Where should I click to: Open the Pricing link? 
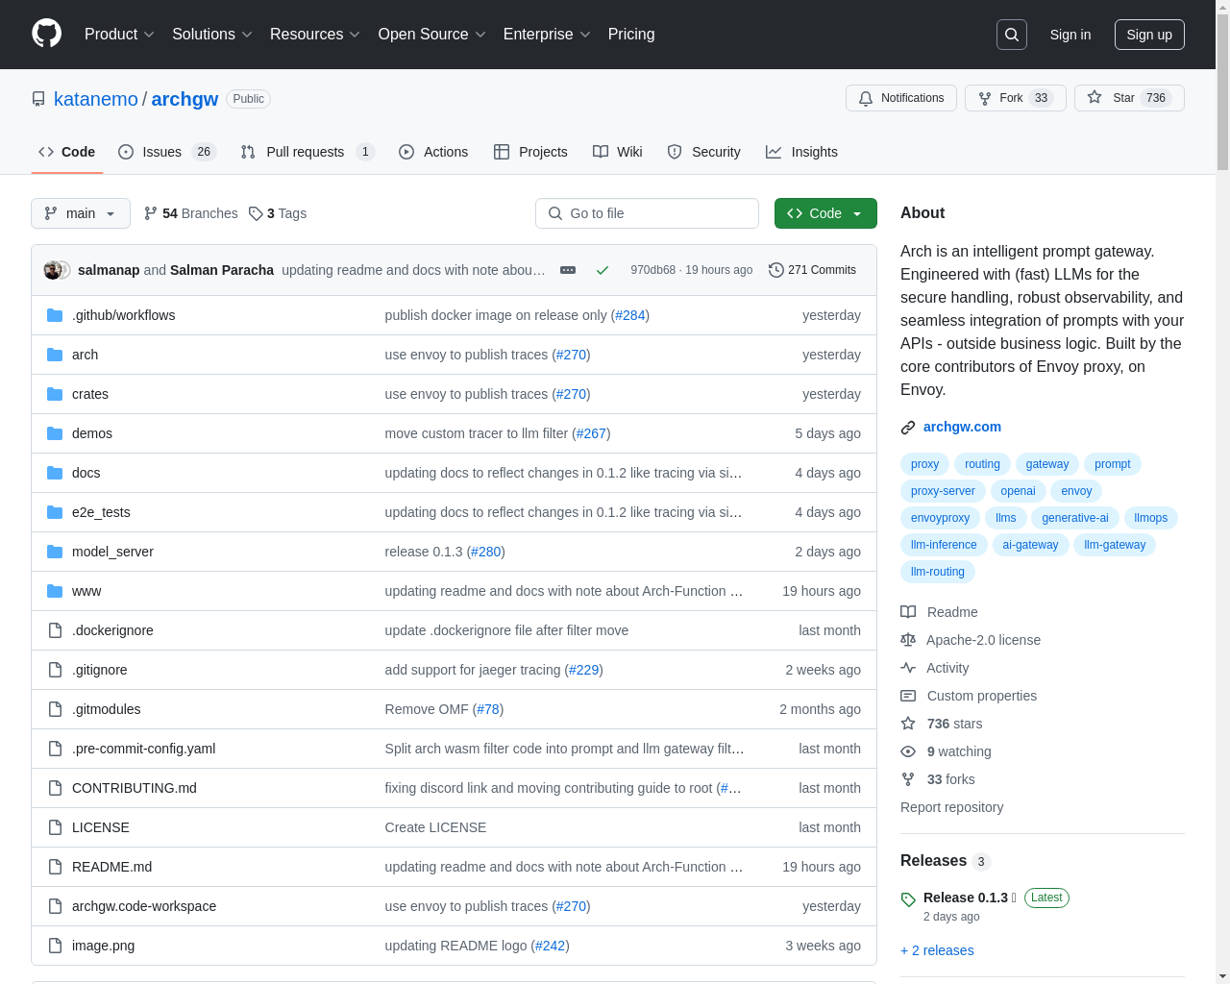click(631, 35)
